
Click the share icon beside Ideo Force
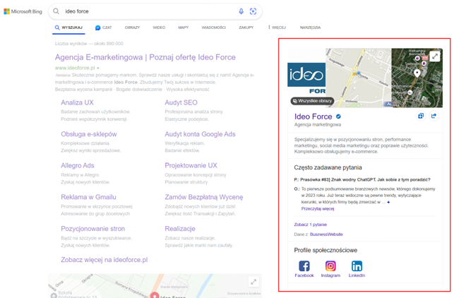[x=434, y=116]
